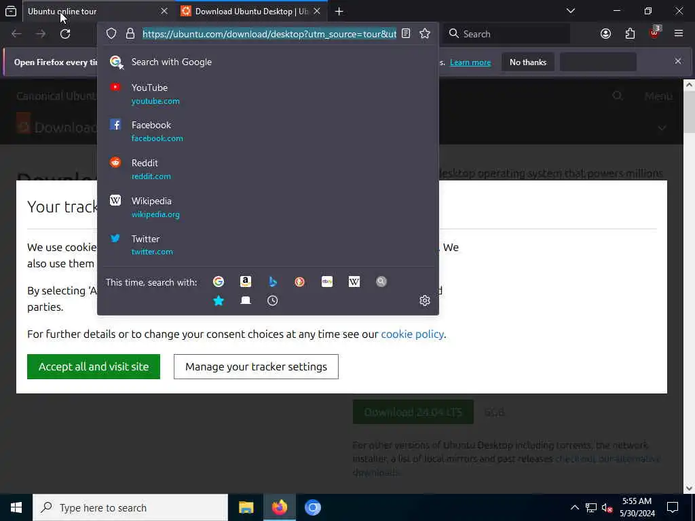Choose the YouTube suggestion
This screenshot has width=695, height=521.
point(267,94)
